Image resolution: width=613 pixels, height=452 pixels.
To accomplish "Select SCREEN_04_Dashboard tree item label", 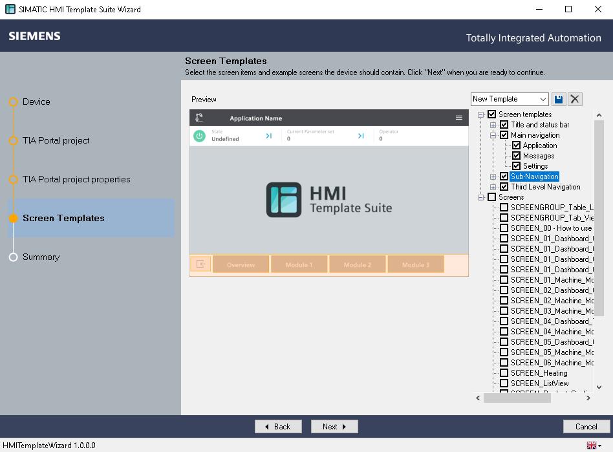I will point(552,321).
